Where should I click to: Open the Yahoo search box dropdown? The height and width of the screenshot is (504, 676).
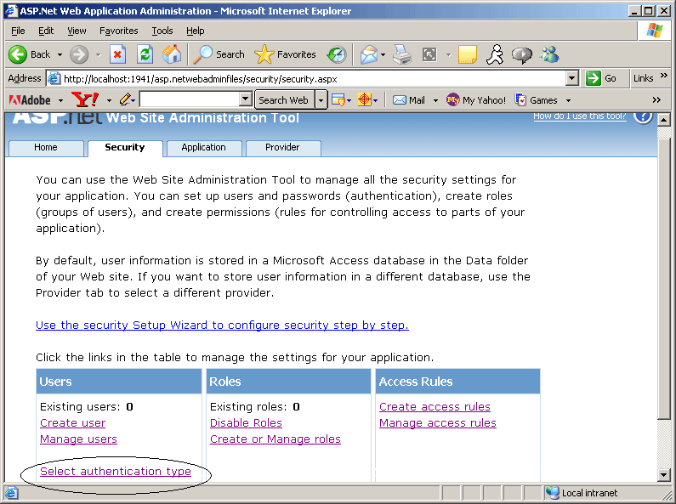pos(246,100)
